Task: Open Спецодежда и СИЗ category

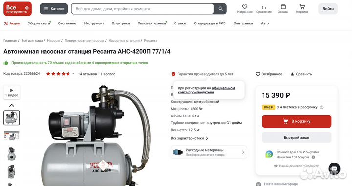Action: pos(210,23)
